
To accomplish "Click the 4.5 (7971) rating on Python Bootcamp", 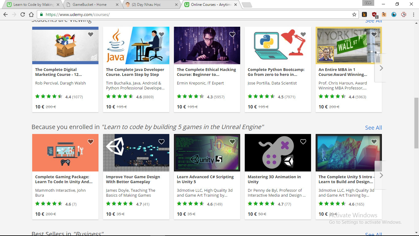I will point(272,96).
